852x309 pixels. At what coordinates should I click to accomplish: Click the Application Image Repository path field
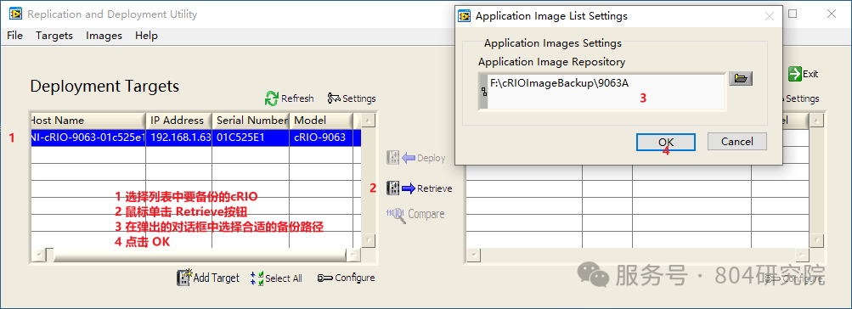tap(606, 92)
